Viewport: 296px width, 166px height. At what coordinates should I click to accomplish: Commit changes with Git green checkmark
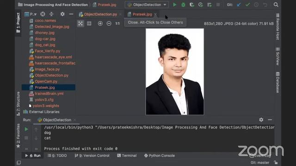247,5
